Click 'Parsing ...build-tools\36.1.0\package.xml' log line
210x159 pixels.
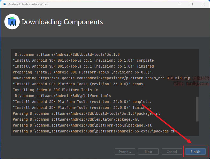click(x=87, y=113)
